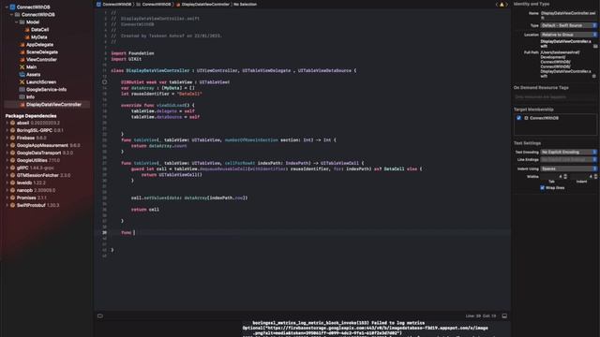Image resolution: width=600 pixels, height=337 pixels.
Task: Open the Assets catalog
Action: click(34, 75)
